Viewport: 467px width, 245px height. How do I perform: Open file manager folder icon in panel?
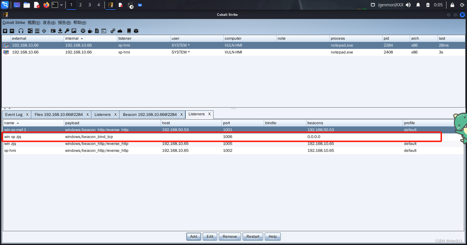[27, 5]
